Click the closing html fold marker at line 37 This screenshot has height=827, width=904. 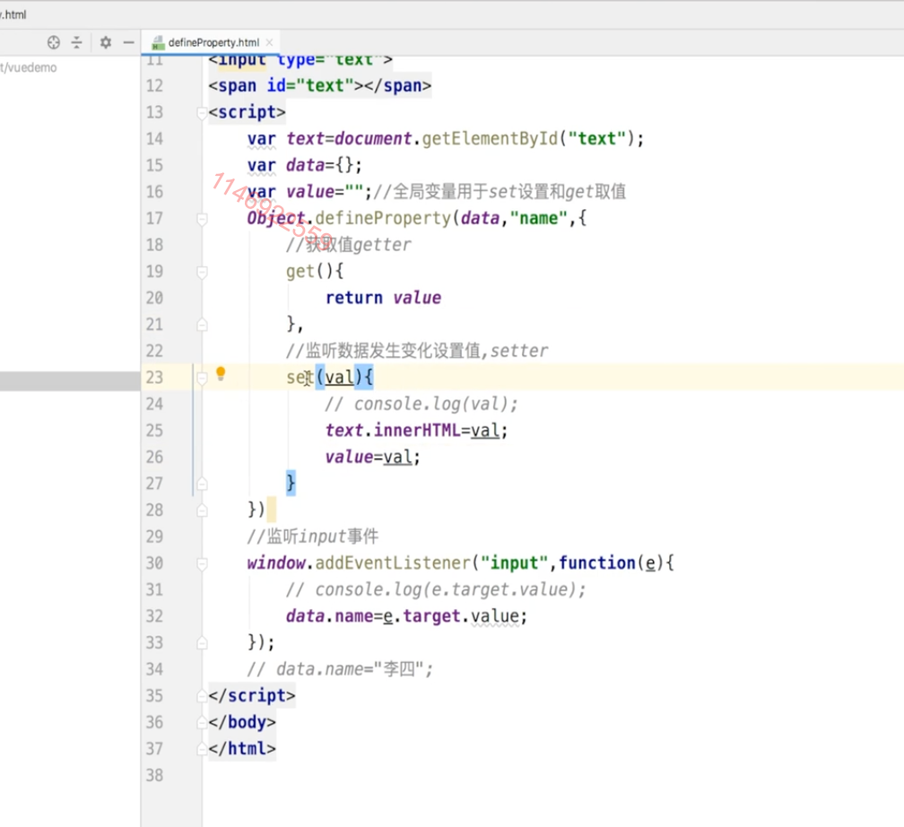coord(202,749)
